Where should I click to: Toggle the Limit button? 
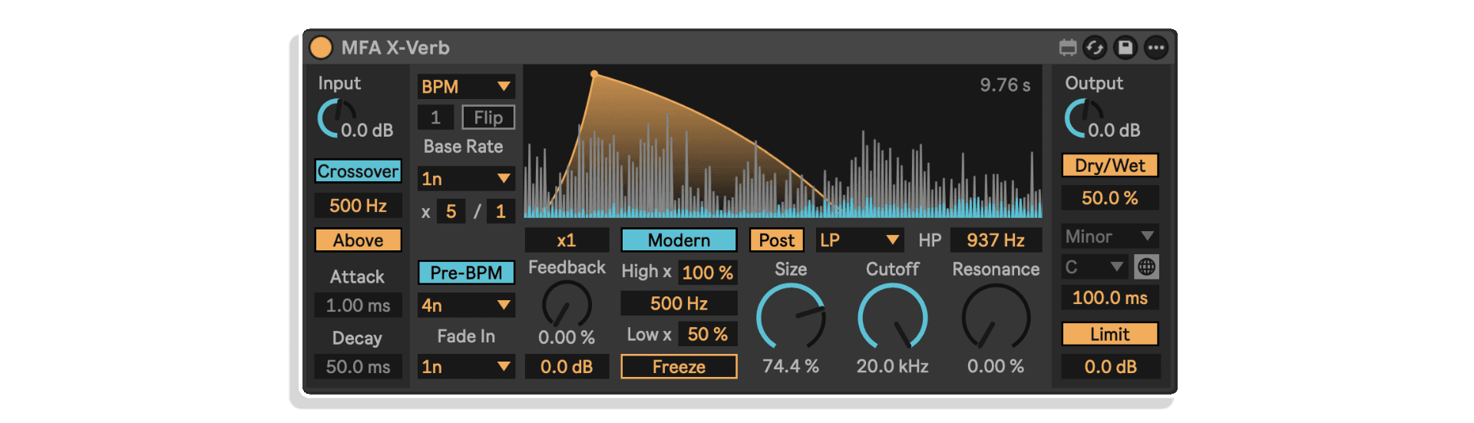pos(1110,334)
